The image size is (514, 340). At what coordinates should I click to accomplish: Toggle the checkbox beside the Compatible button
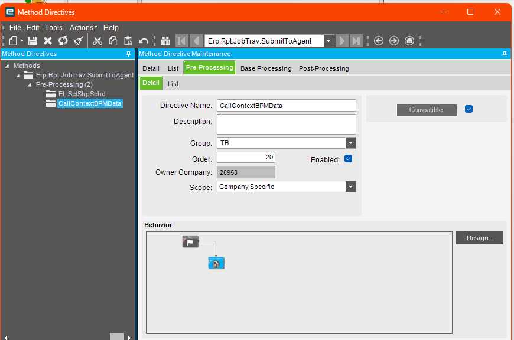click(x=469, y=109)
